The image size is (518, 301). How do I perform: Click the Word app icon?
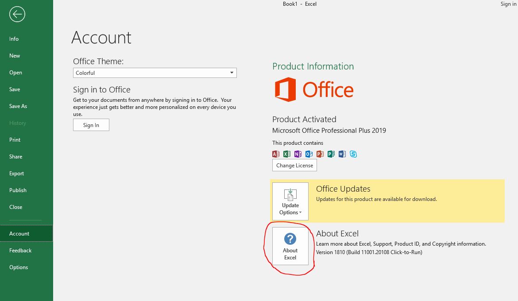(x=342, y=154)
